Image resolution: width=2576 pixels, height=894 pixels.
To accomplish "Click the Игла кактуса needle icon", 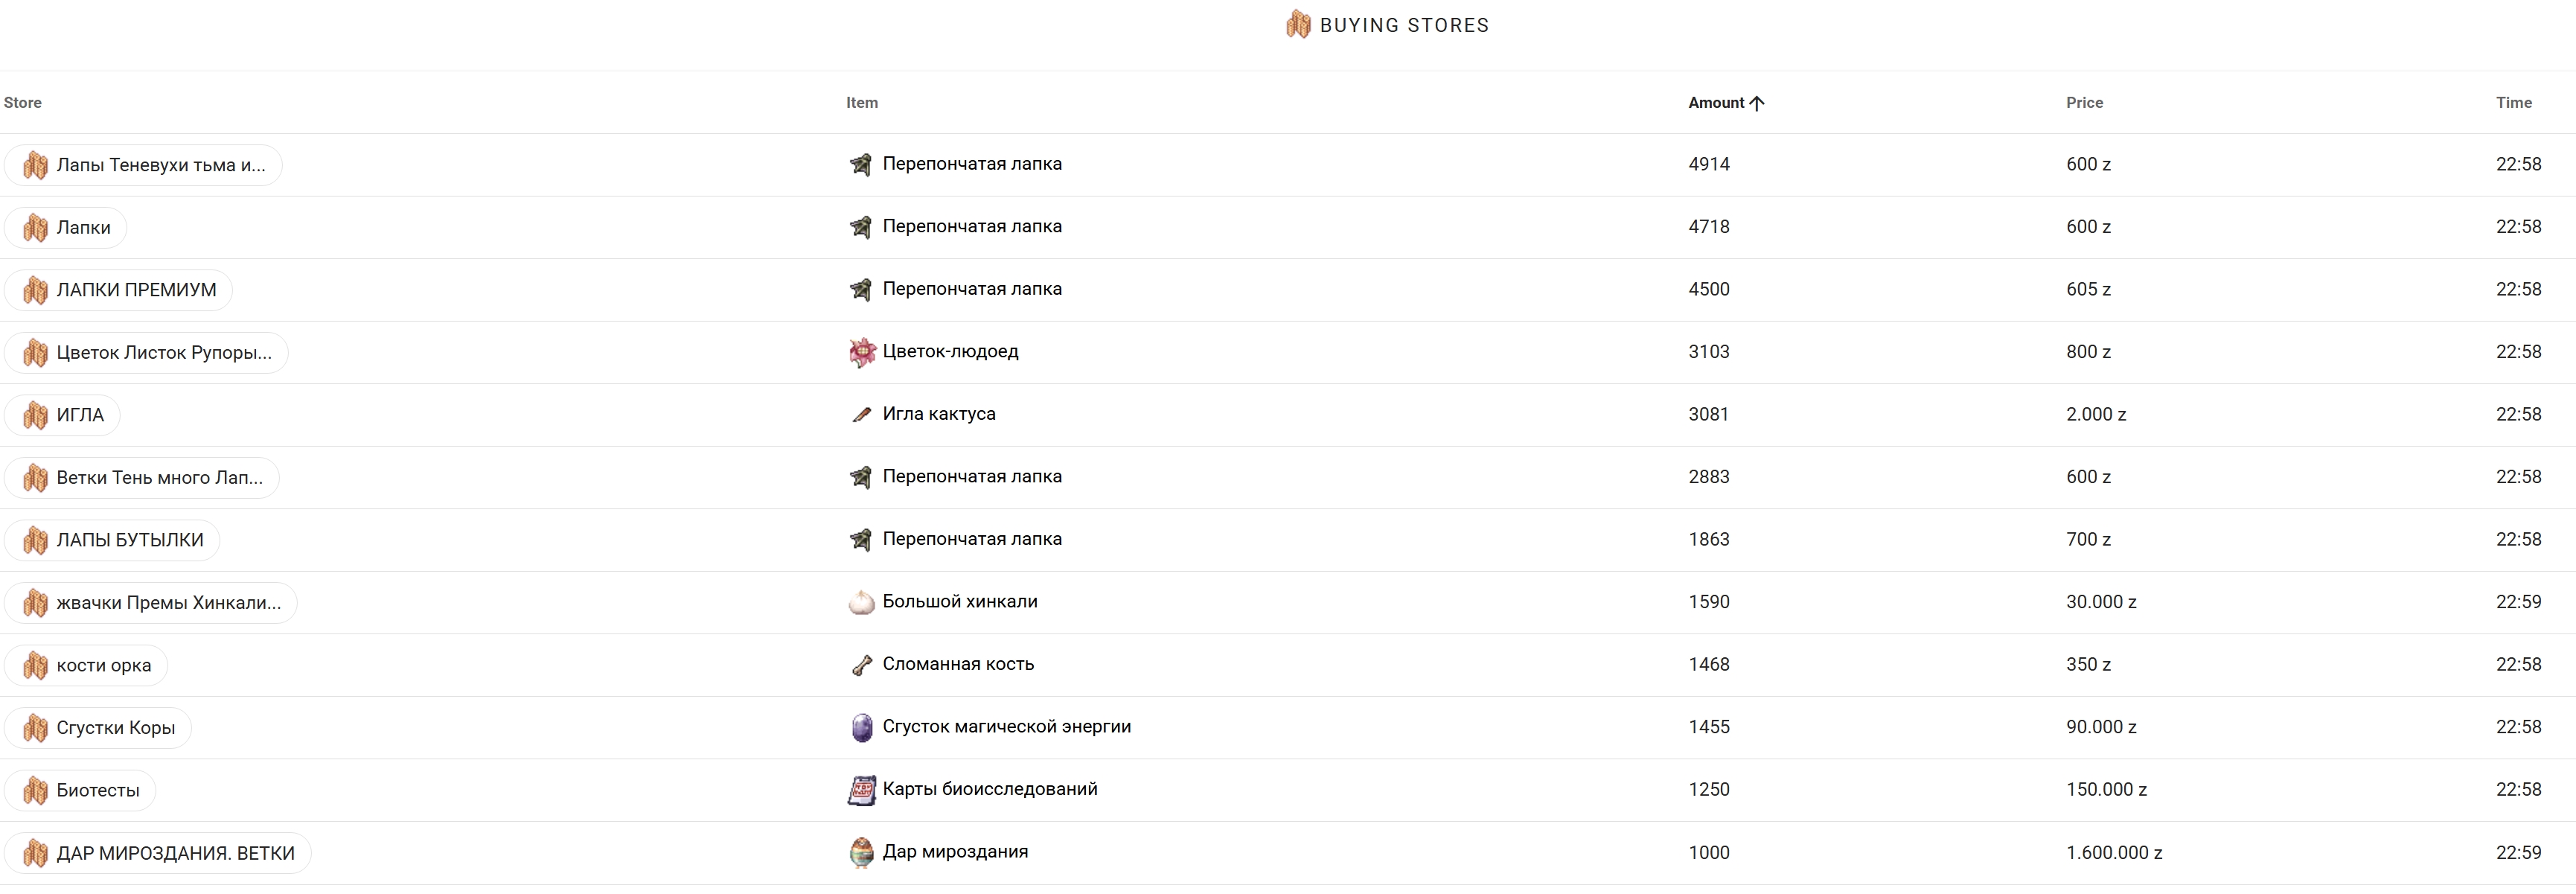I will click(861, 415).
